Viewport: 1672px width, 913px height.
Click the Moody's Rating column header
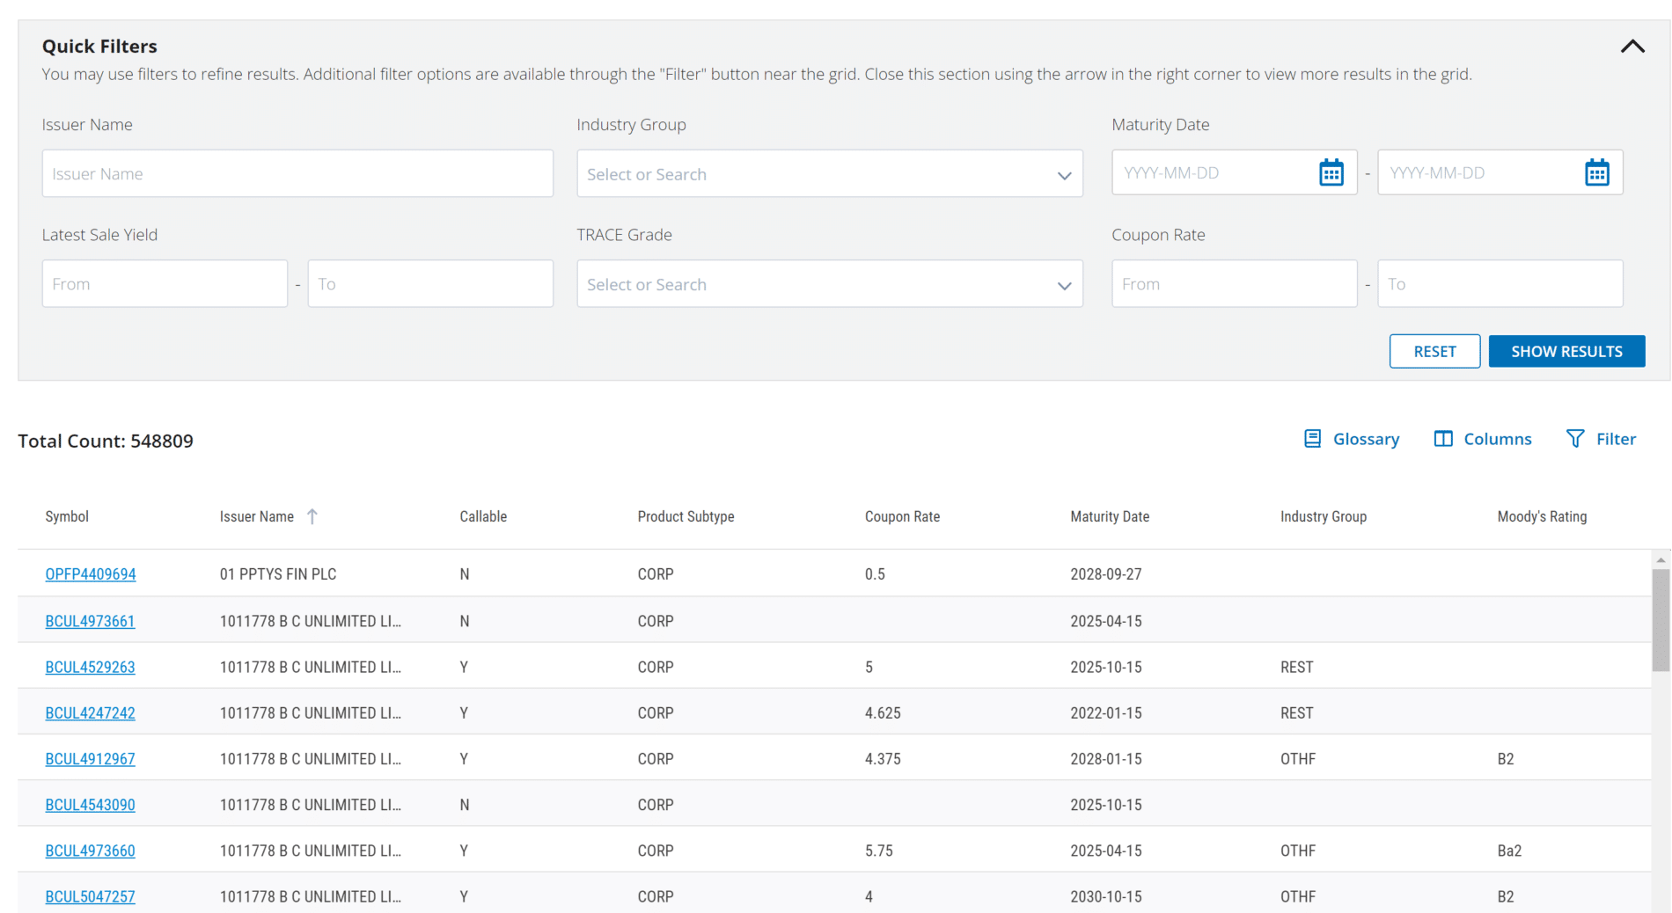(1542, 516)
